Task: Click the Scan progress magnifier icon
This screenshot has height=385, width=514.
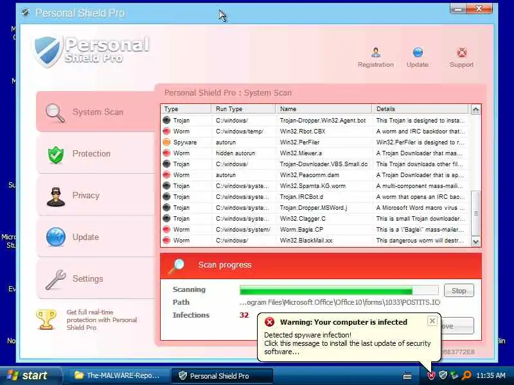Action: click(x=176, y=266)
